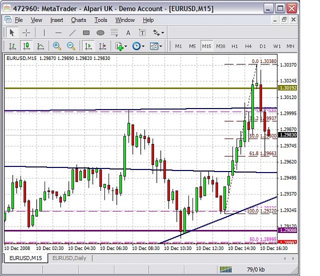Open the Tools menu
This screenshot has width=320, height=276.
(x=101, y=20)
